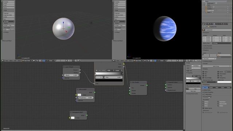Click Color output socket of ColorRamp node

pos(124,64)
